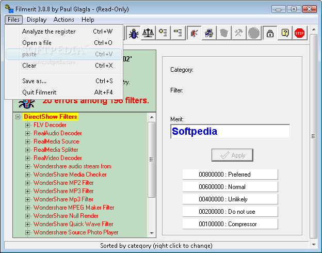
Task: Expand the RealMedia Splitter node
Action: point(27,150)
